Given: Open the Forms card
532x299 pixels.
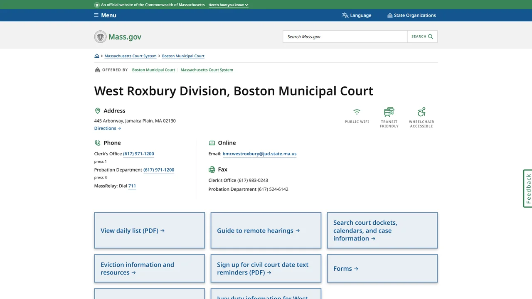Looking at the screenshot, I should 382,269.
